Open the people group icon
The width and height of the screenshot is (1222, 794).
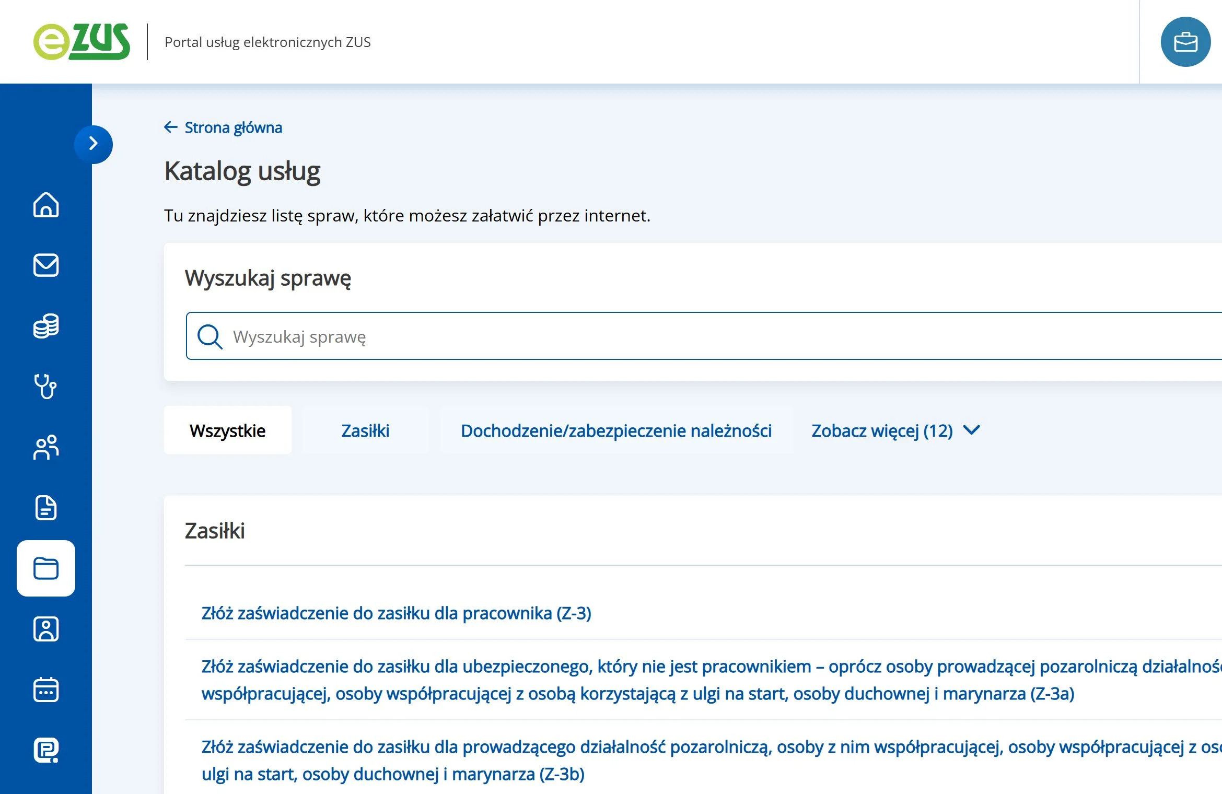click(x=46, y=447)
